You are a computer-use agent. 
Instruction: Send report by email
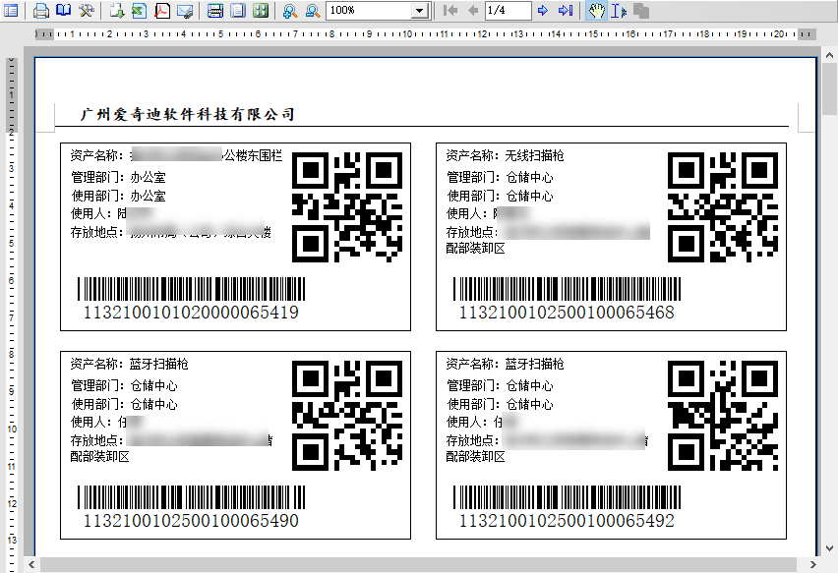coord(184,10)
